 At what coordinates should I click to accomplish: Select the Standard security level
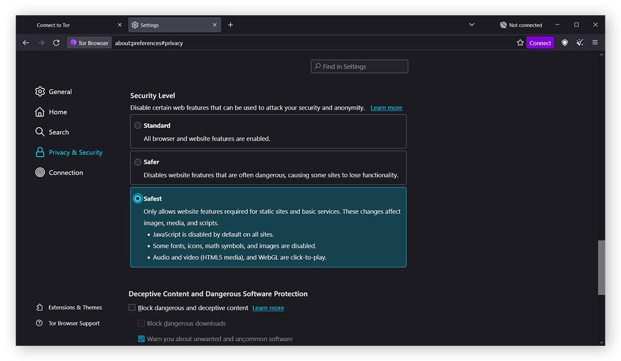138,126
